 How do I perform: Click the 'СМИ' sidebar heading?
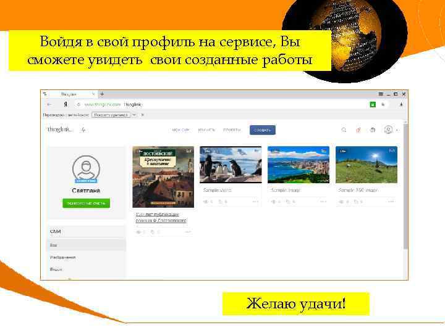coord(56,231)
